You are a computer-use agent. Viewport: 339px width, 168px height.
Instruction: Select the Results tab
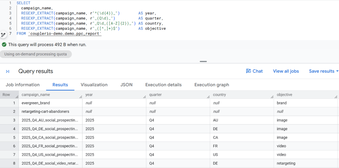coord(60,85)
